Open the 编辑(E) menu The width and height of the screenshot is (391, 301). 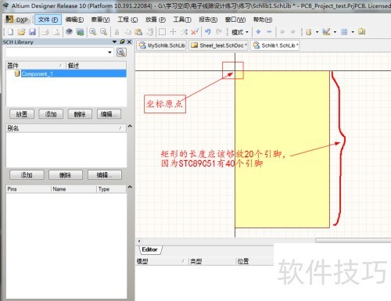[x=74, y=20]
